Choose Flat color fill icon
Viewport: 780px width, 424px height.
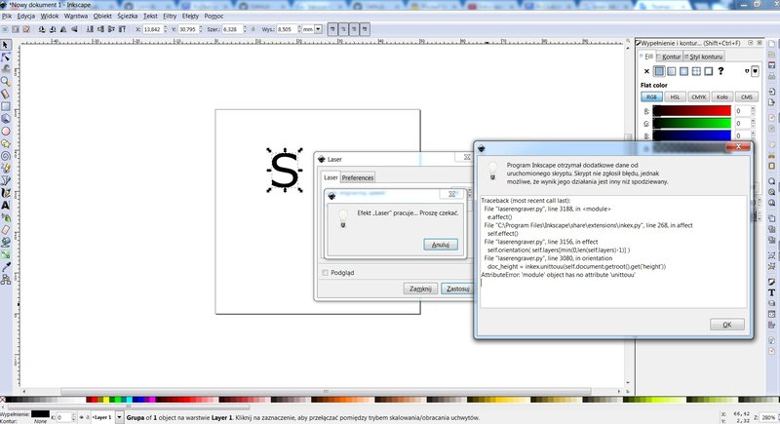tap(659, 71)
